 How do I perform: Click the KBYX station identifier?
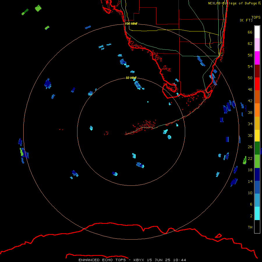pyautogui.click(x=139, y=260)
